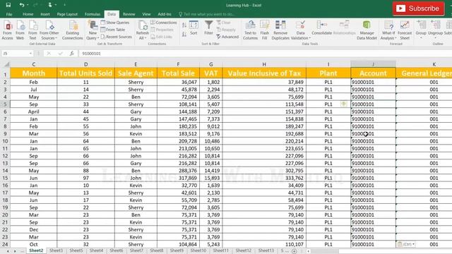
Task: Toggle the Filter funnel icon
Action: 209,28
